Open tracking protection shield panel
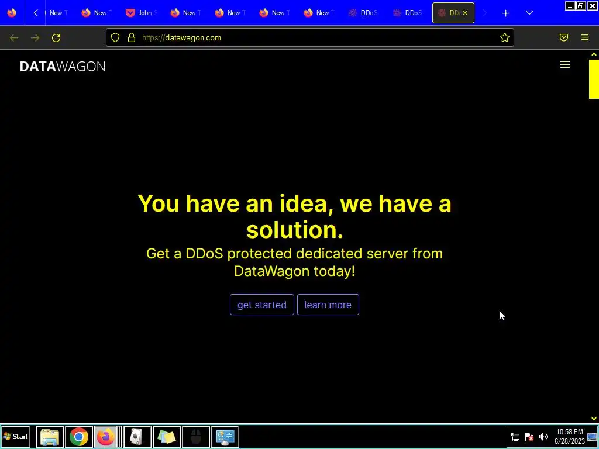Screen dimensions: 599x449 pyautogui.click(x=115, y=37)
